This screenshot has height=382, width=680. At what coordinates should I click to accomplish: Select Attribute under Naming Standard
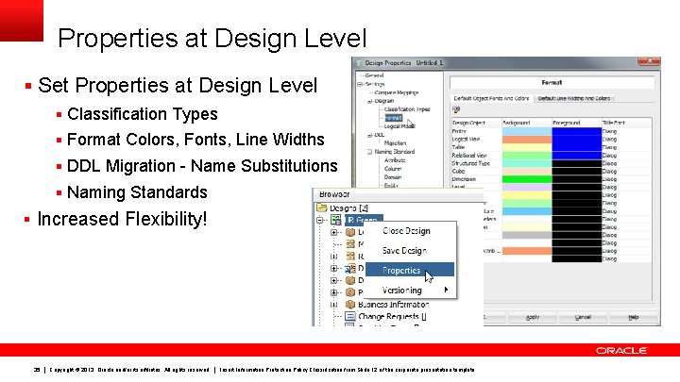click(x=395, y=160)
